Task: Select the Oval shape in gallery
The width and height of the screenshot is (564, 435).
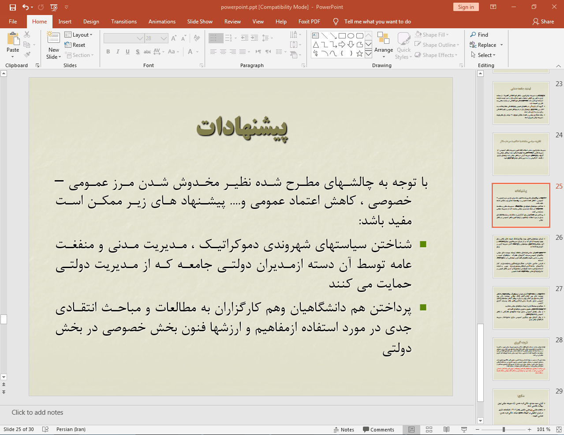Action: [x=351, y=36]
